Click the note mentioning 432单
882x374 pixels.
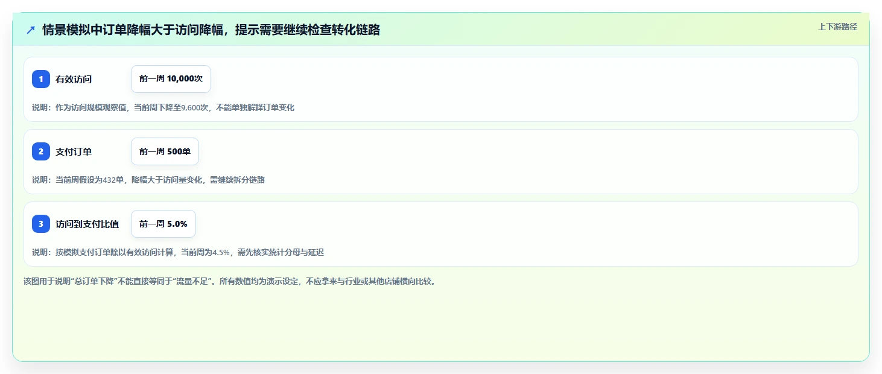(x=148, y=180)
